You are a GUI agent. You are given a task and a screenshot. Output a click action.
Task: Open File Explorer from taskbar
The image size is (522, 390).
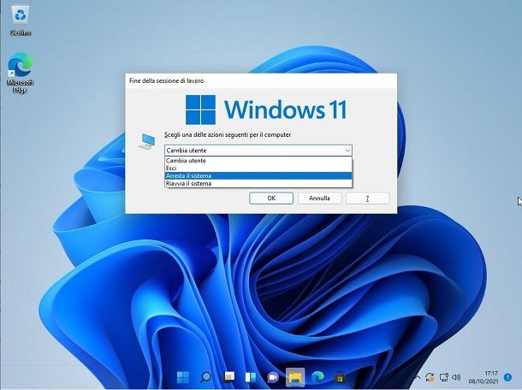pyautogui.click(x=295, y=377)
